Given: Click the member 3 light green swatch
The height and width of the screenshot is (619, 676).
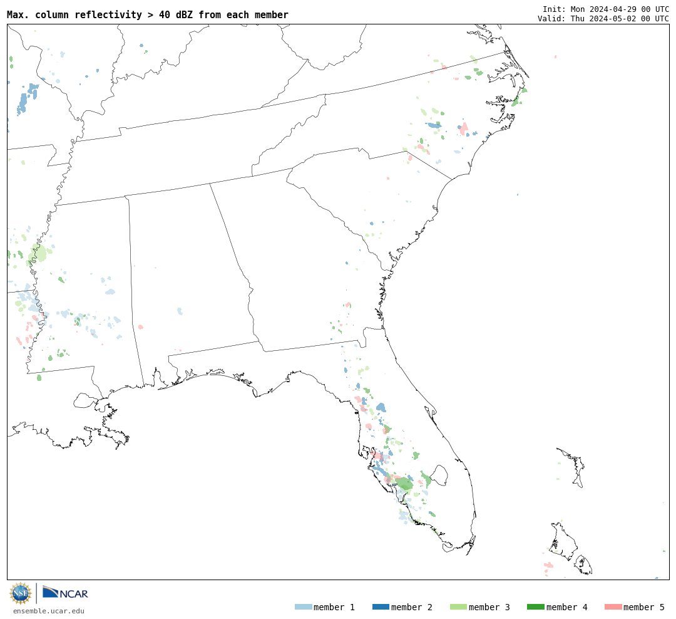Looking at the screenshot, I should tap(458, 607).
